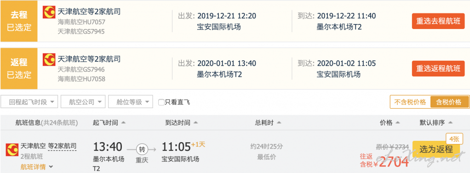Sort by 总耗时 arrow icon
The width and height of the screenshot is (470, 173).
[x=279, y=123]
